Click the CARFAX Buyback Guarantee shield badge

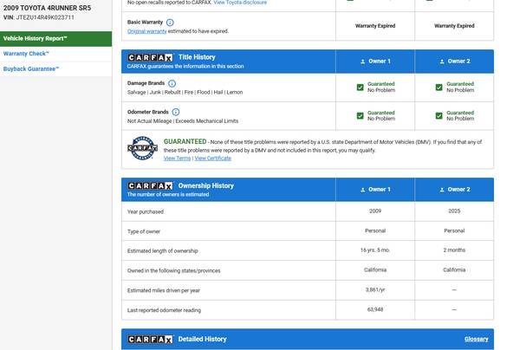143,147
